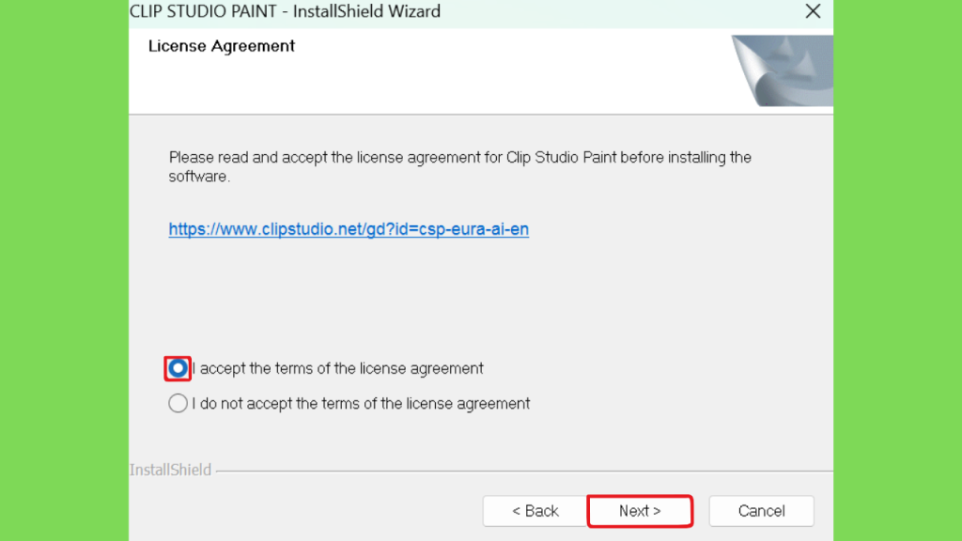The image size is (962, 541).
Task: Select "I accept the terms" radio button
Action: point(178,368)
